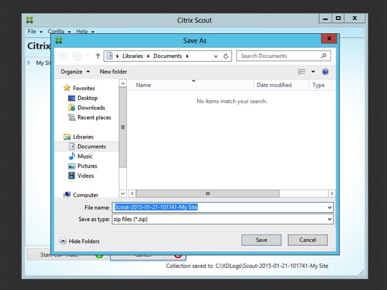The height and width of the screenshot is (290, 387).
Task: Click the Back navigation arrow
Action: click(63, 56)
